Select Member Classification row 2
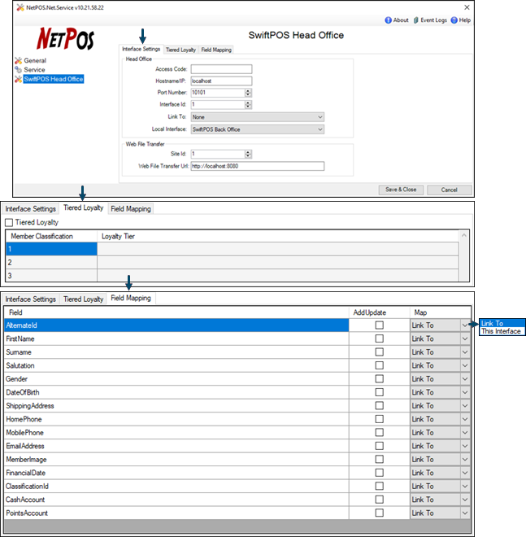Image resolution: width=526 pixels, height=537 pixels. [51, 262]
